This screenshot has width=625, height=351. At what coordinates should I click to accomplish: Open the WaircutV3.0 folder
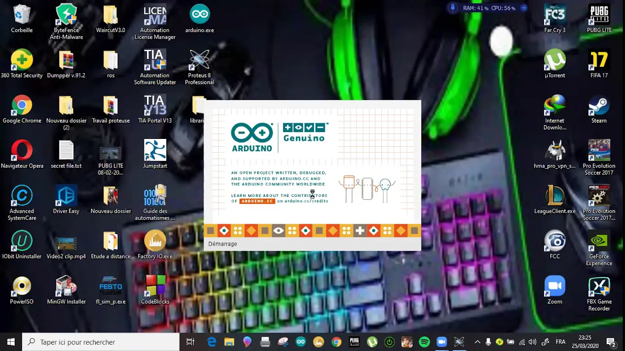click(111, 19)
